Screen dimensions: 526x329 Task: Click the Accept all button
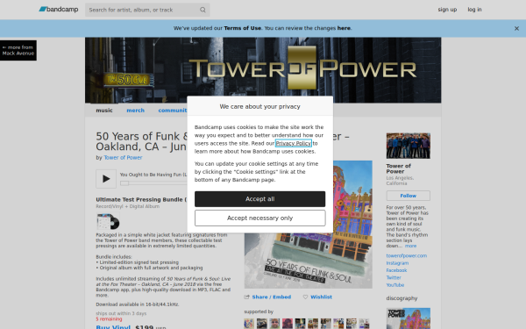pos(260,199)
